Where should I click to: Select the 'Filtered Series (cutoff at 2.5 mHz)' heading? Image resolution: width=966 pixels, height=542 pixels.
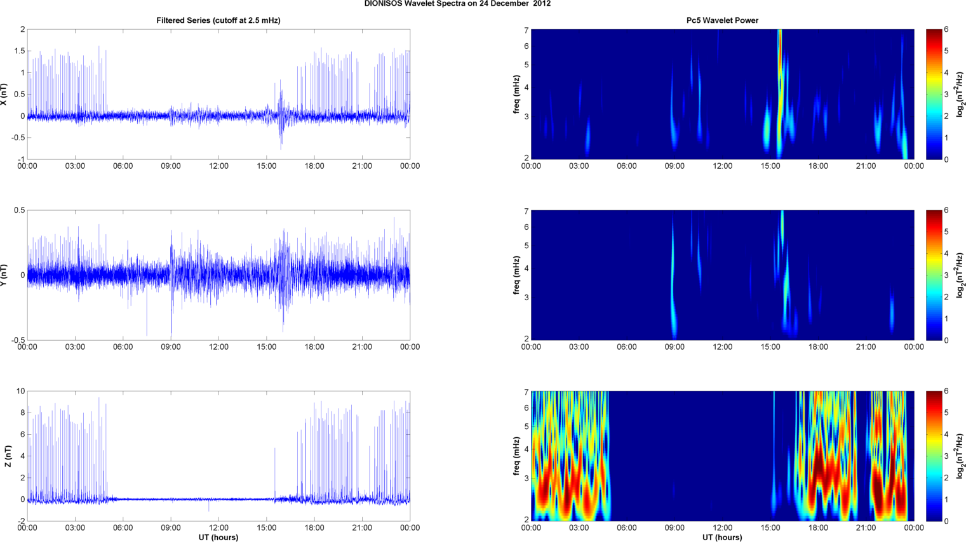[x=218, y=20]
